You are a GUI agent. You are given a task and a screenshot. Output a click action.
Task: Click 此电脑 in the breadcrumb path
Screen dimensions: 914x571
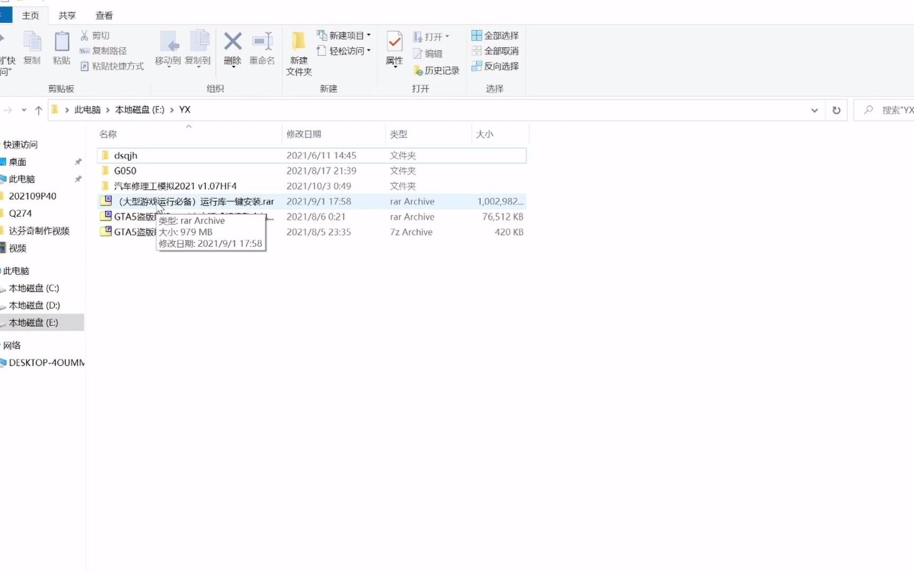point(87,109)
